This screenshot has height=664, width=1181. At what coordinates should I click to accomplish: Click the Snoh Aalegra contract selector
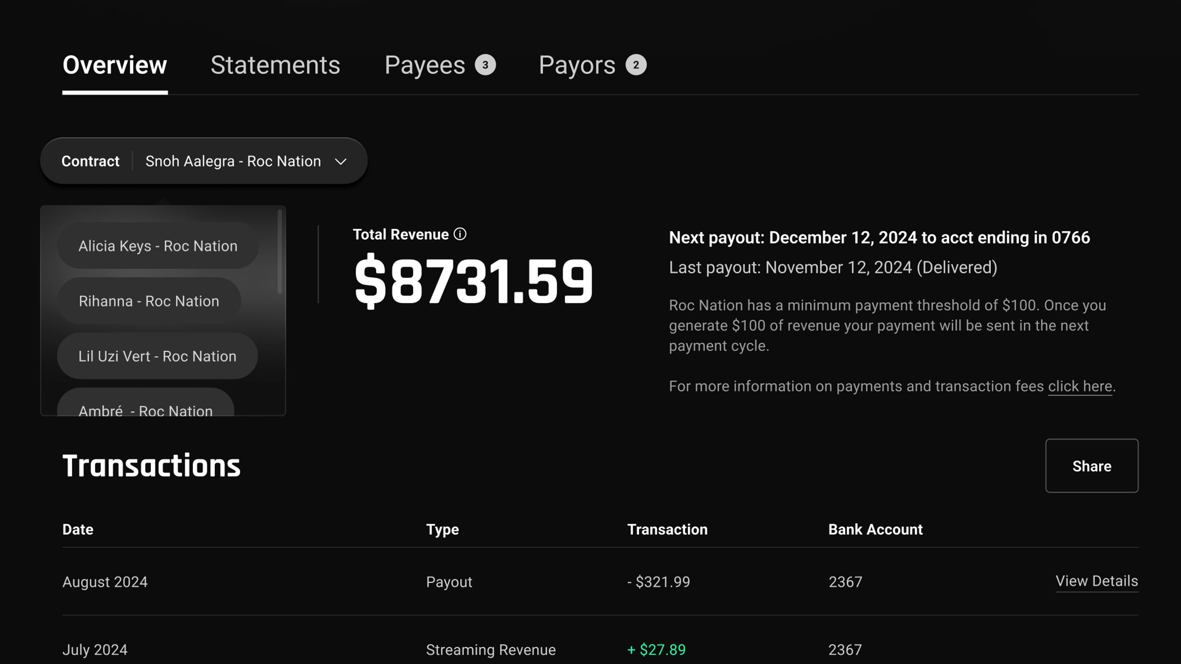point(233,161)
